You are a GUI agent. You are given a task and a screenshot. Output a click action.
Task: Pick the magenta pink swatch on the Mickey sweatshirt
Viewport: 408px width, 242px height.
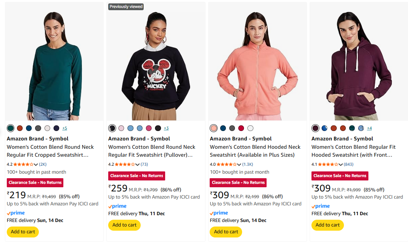(x=149, y=128)
